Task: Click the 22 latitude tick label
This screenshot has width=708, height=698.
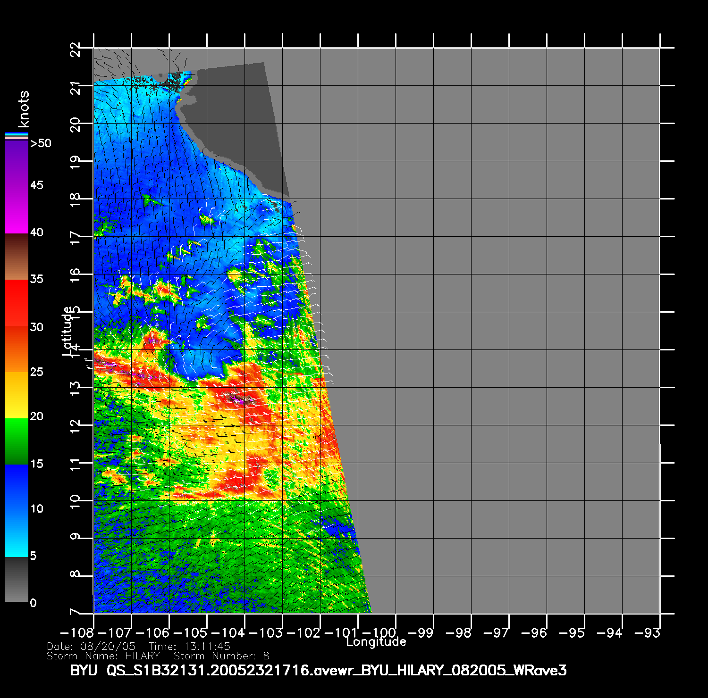Action: (x=75, y=49)
